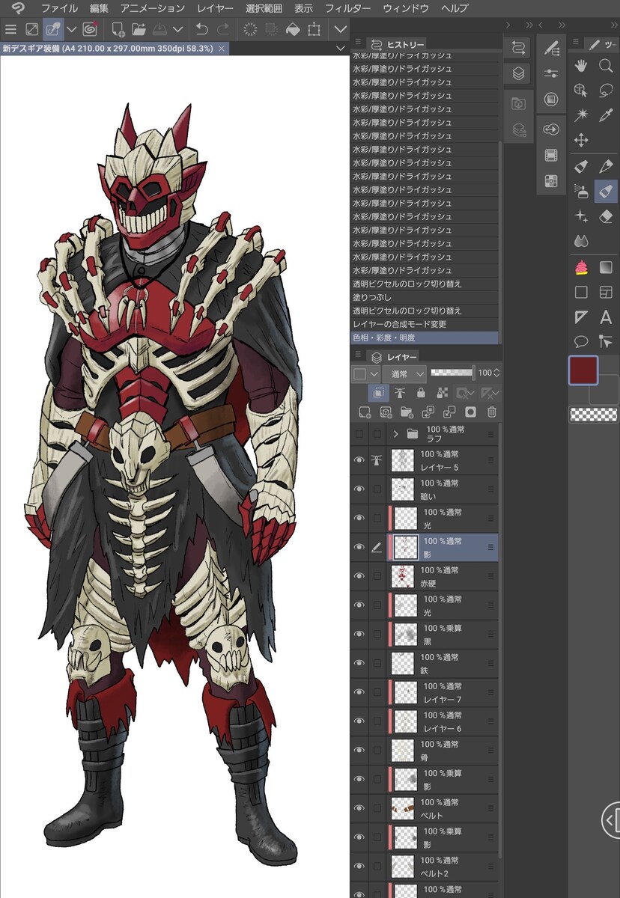Open the canvas tab list chevron
620x898 pixels.
[x=341, y=49]
